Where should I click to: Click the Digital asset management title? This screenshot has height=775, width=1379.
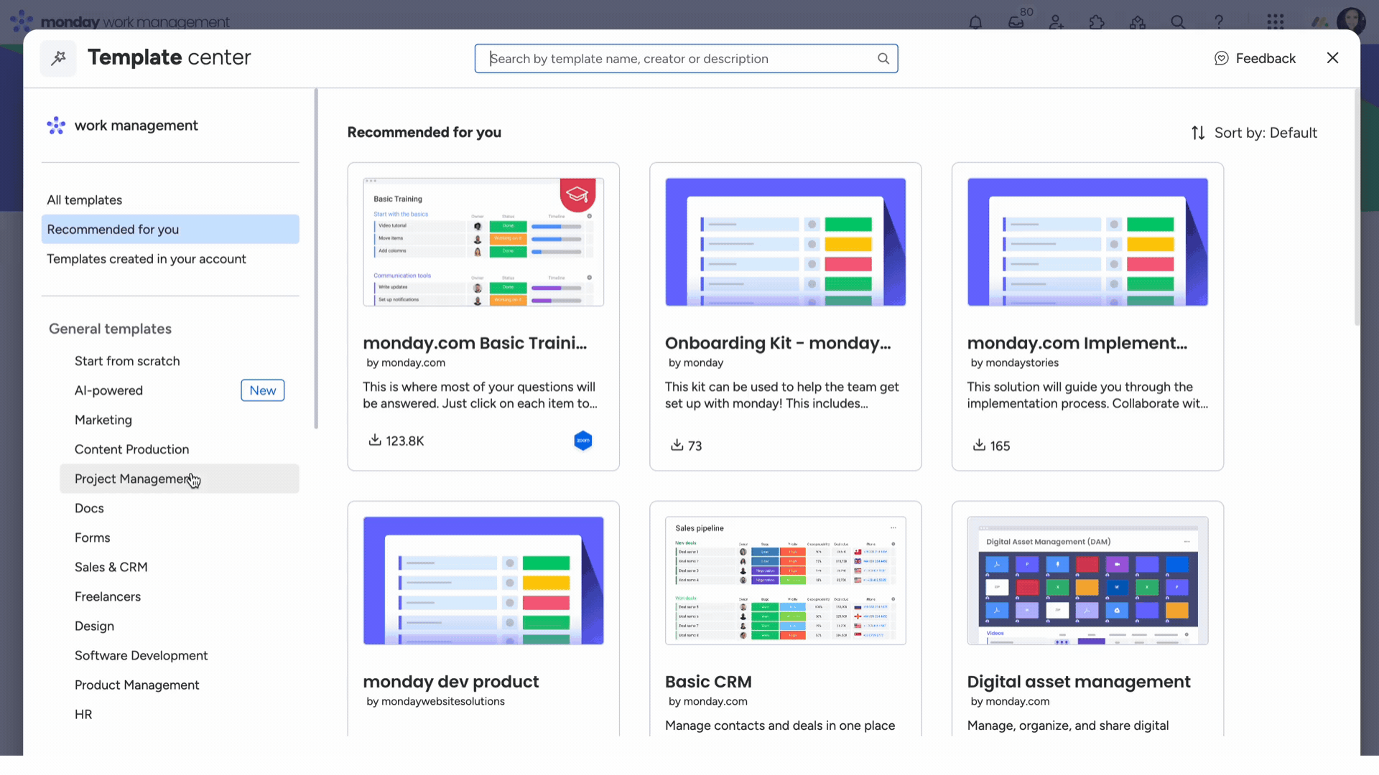click(x=1079, y=682)
